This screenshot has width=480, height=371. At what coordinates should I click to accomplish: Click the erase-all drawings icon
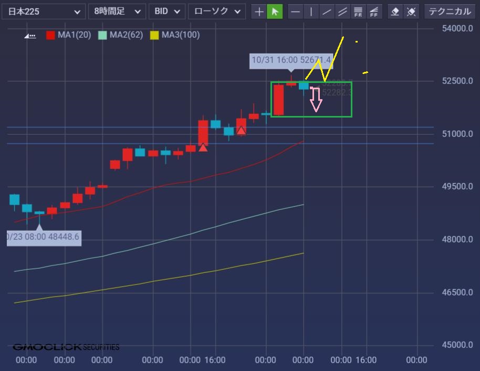coord(412,12)
